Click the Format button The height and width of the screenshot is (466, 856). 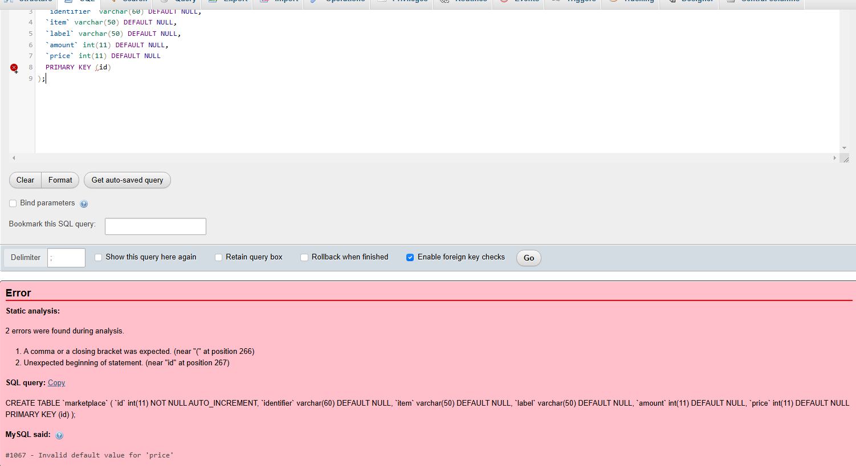click(x=60, y=180)
